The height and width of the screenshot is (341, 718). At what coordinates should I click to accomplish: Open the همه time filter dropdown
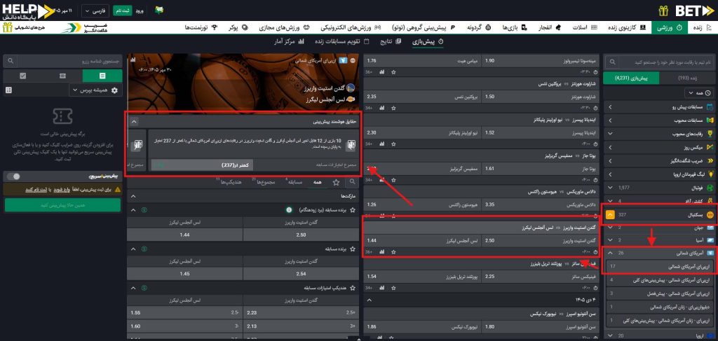coord(698,93)
